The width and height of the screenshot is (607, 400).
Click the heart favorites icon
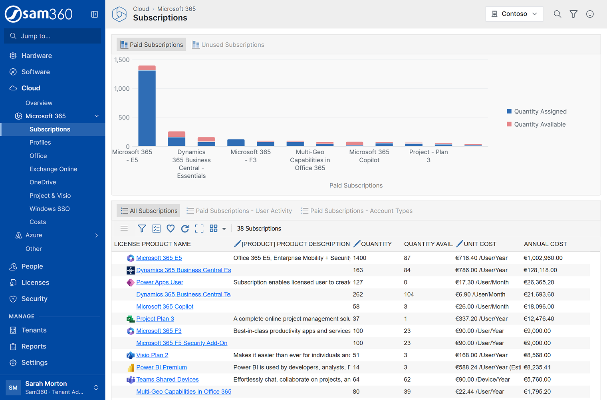point(171,228)
